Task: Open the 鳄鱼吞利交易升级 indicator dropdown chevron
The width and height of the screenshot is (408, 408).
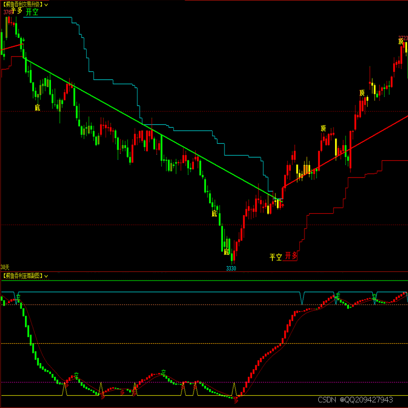Action: pyautogui.click(x=46, y=5)
